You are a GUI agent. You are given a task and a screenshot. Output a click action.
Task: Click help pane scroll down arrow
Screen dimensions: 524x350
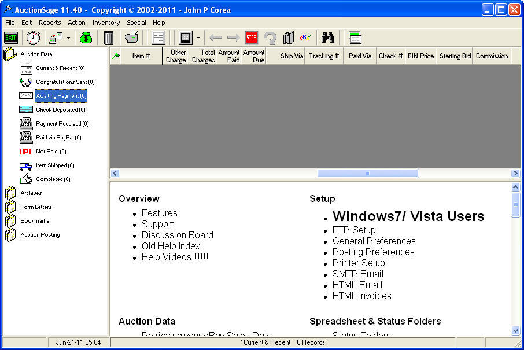(515, 330)
